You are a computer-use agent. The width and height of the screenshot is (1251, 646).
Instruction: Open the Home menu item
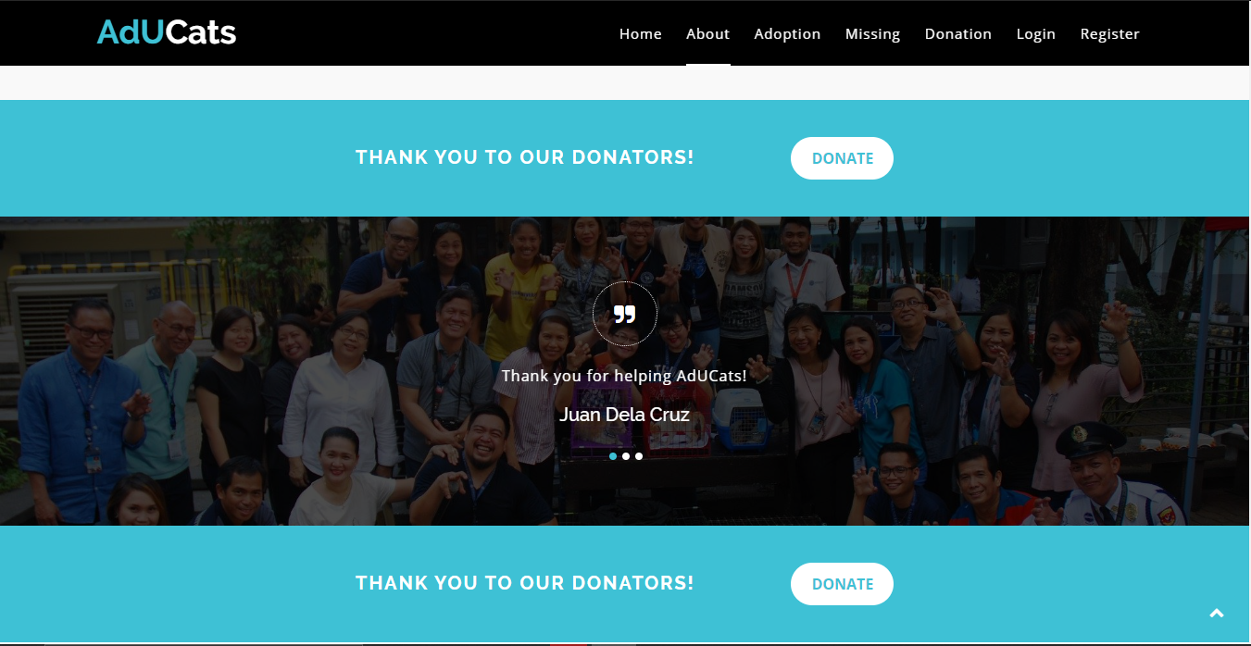641,33
